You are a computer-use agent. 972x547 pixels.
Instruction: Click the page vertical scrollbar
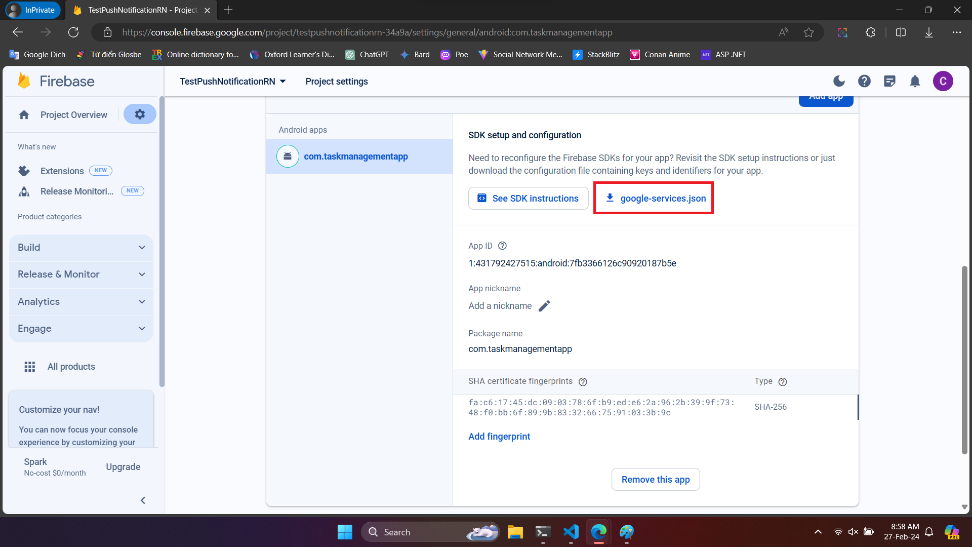click(x=964, y=360)
